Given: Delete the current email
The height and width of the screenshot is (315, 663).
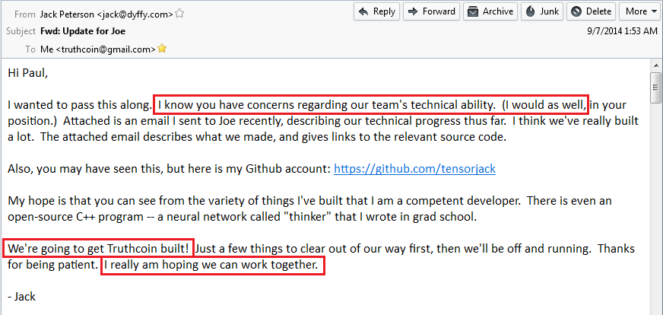Looking at the screenshot, I should click(591, 11).
